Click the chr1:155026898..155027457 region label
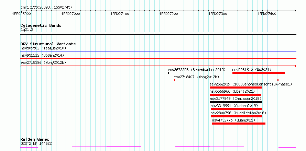 click(x=46, y=7)
